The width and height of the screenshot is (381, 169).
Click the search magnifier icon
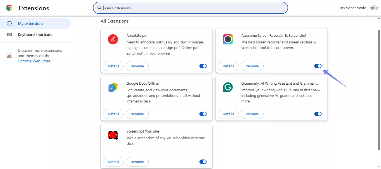[x=100, y=8]
